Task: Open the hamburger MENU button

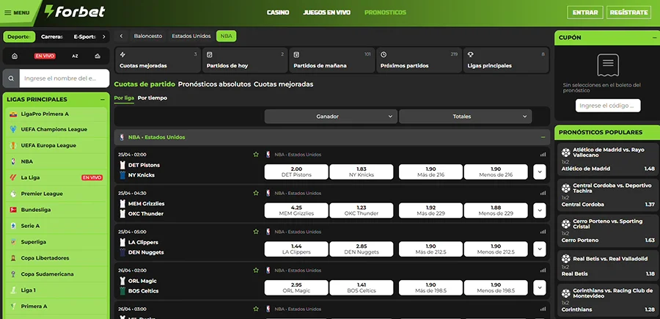Action: tap(18, 12)
